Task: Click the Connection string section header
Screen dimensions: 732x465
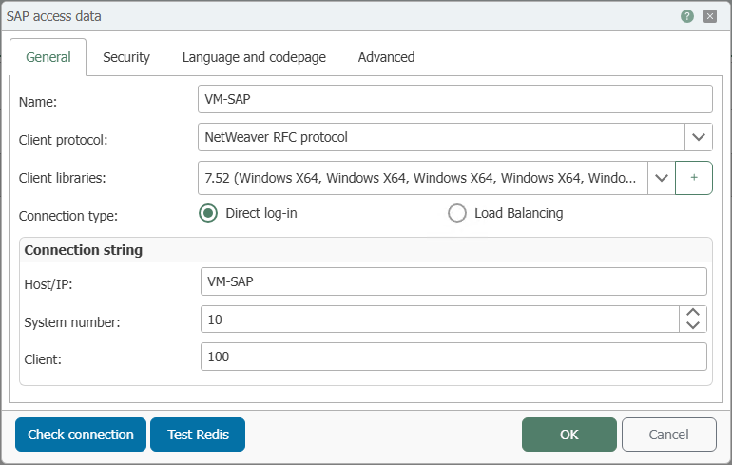Action: 83,250
